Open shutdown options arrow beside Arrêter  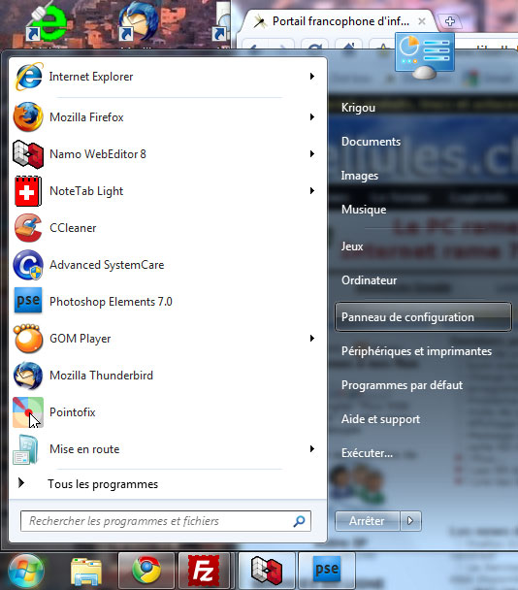[x=410, y=521]
